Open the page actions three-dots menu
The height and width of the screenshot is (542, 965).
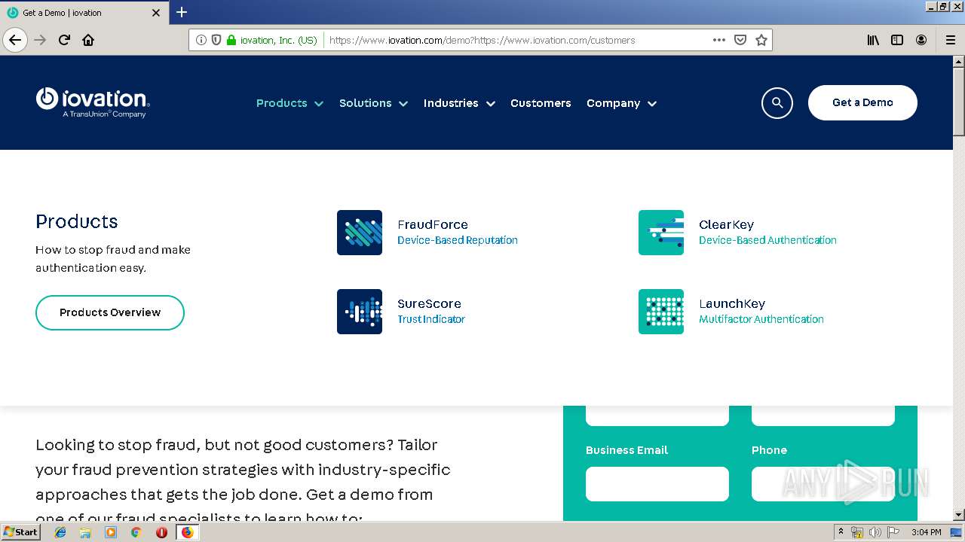tap(719, 40)
